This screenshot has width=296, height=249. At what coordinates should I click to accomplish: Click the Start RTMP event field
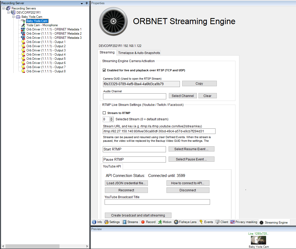click(134, 149)
